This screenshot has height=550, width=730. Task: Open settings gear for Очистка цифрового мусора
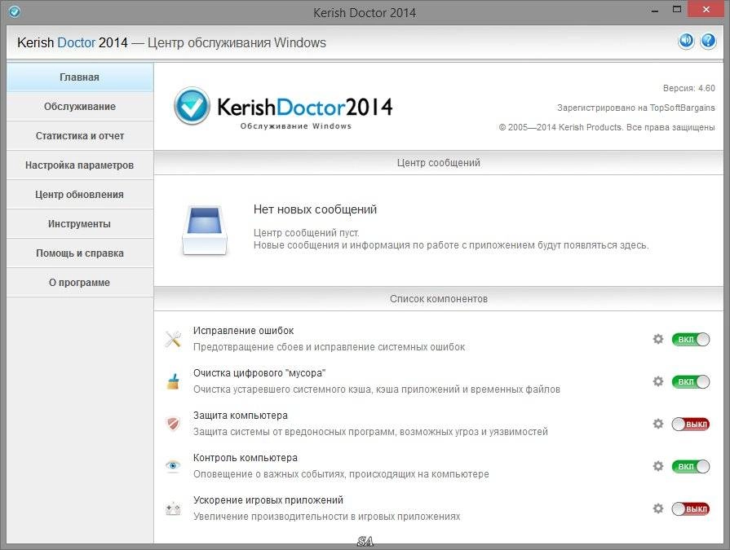[658, 381]
